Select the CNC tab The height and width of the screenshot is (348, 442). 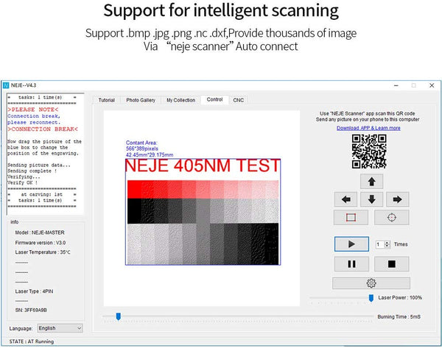pos(238,100)
